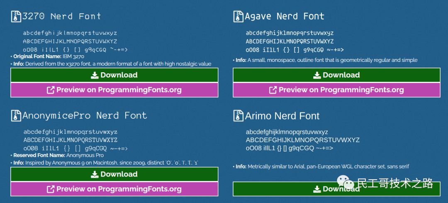Click the AnonymicePro 'oO08 iIlL1' glyph sample line

[75, 149]
